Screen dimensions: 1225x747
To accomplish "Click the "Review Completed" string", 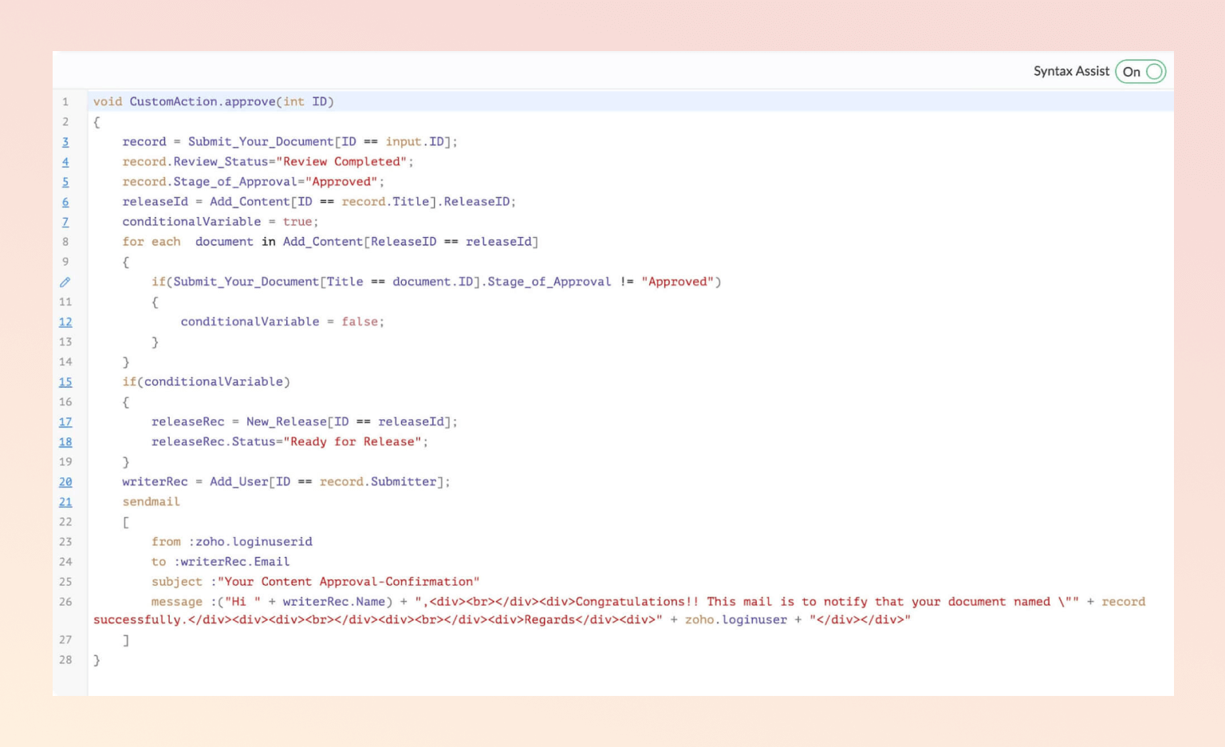I will click(x=341, y=161).
